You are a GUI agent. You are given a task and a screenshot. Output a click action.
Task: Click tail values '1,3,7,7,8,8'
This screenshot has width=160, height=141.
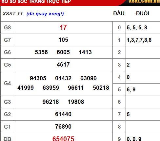(x=139, y=40)
